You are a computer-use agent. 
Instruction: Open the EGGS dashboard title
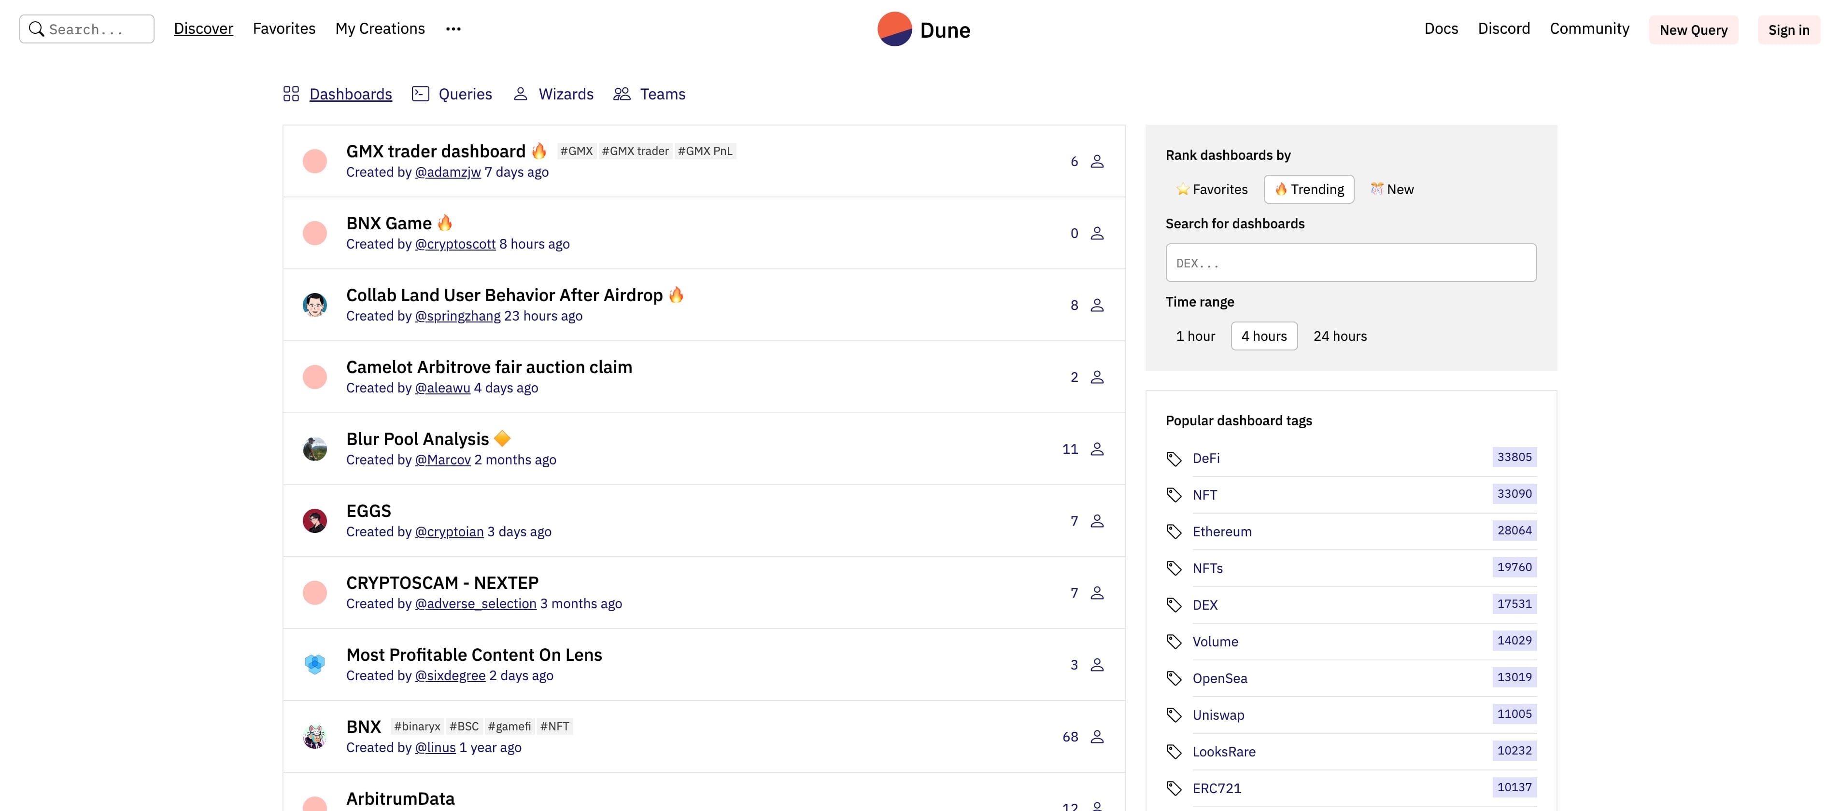368,511
